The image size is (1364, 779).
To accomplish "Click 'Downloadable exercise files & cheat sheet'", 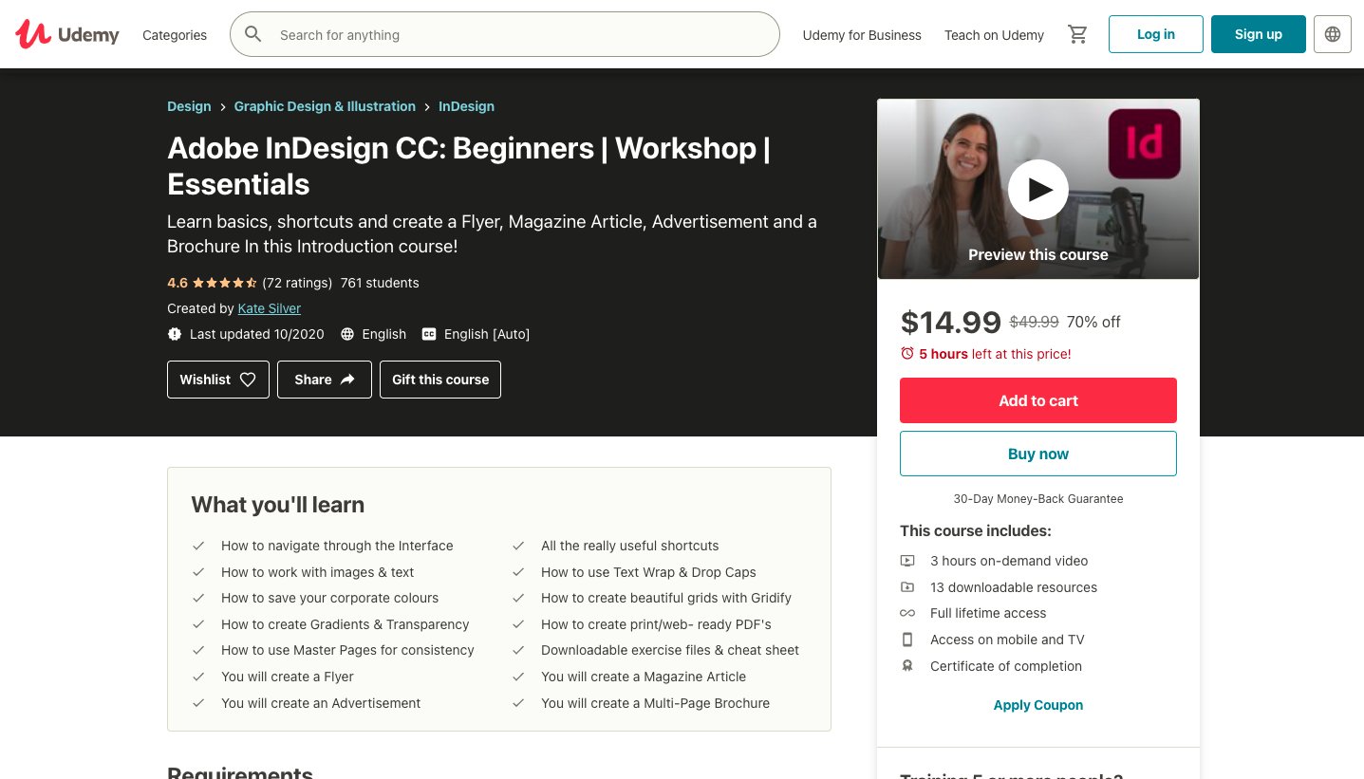I will tap(670, 650).
